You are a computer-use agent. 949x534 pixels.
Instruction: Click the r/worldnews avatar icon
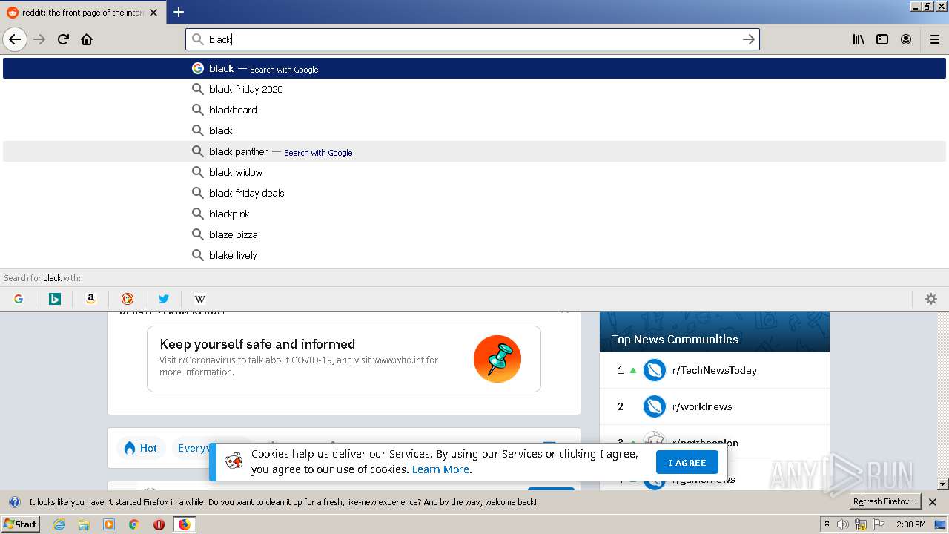click(655, 406)
